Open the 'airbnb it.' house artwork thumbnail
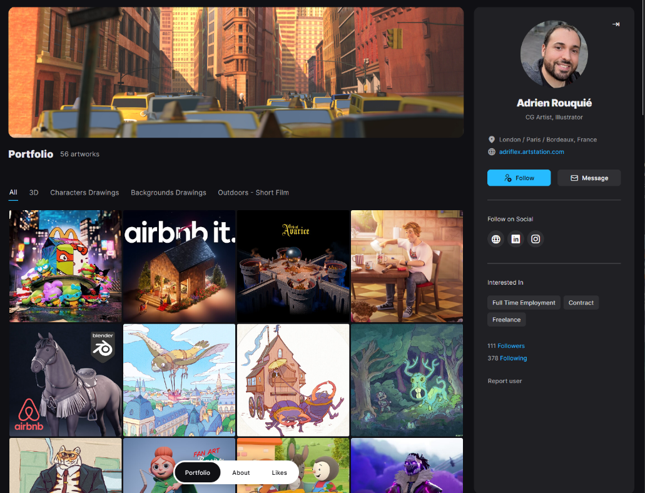 [x=179, y=266]
